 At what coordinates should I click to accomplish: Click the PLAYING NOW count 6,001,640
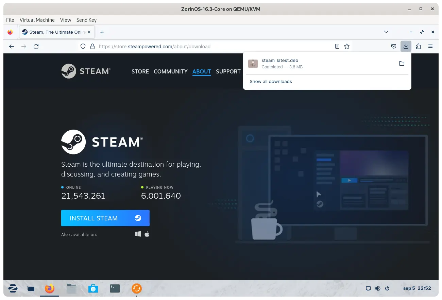tap(161, 196)
